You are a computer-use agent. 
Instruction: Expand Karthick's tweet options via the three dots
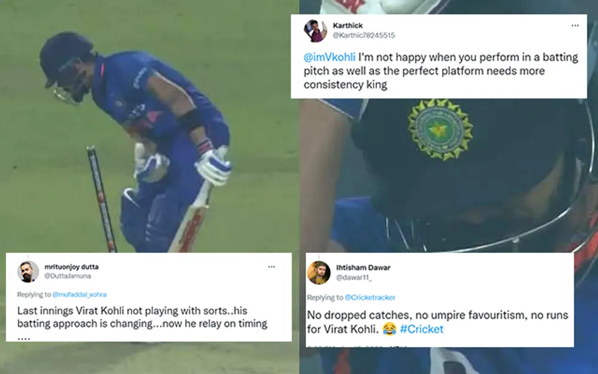[x=574, y=25]
